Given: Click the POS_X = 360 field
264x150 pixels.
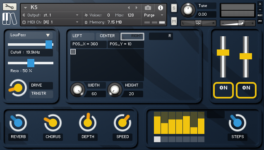Looking at the screenshot, I should (x=89, y=44).
